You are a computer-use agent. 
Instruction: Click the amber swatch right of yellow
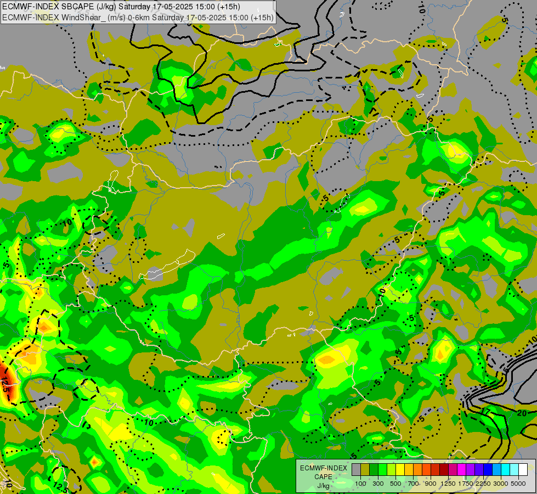pyautogui.click(x=409, y=469)
